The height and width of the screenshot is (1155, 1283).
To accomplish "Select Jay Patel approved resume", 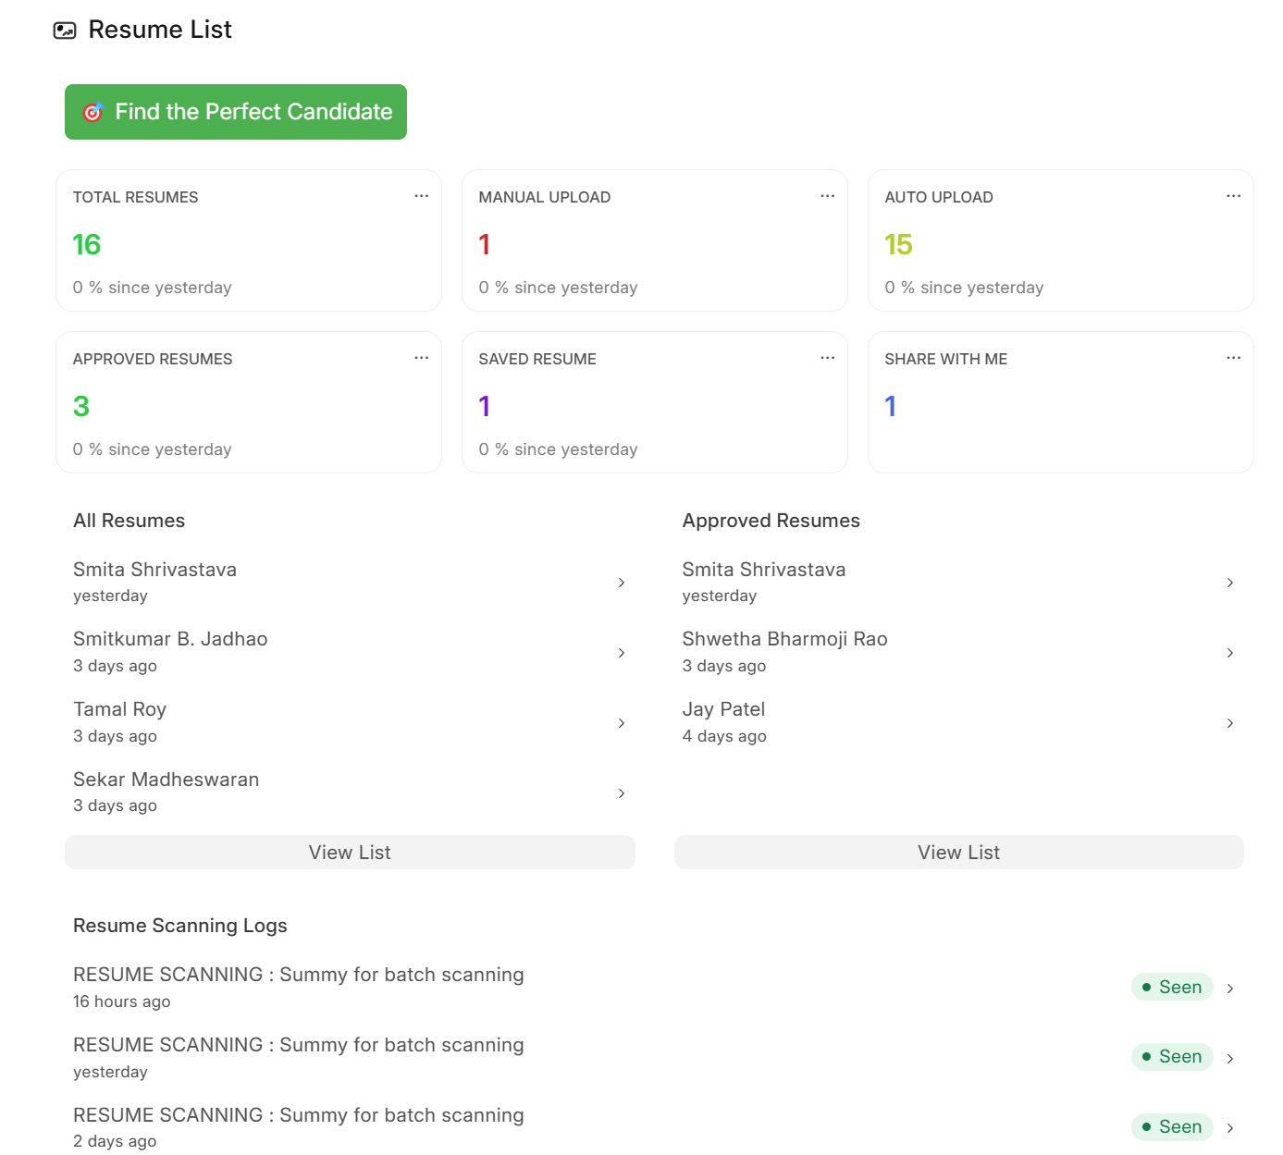I will pos(959,722).
